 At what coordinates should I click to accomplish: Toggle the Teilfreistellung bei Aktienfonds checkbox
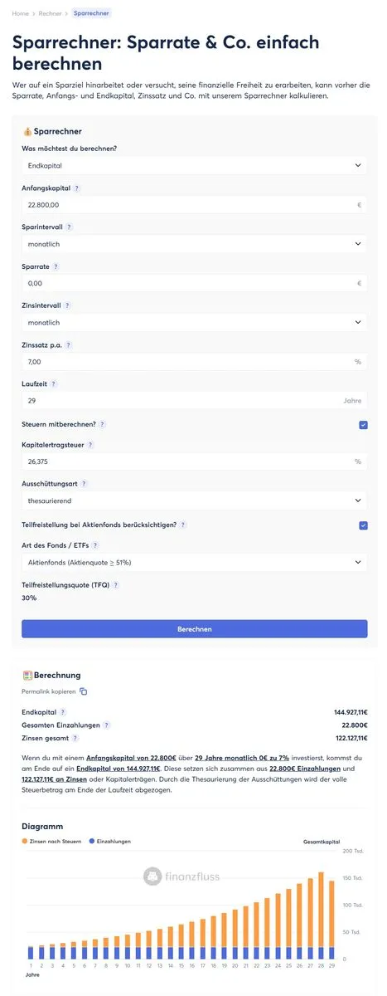pyautogui.click(x=363, y=525)
